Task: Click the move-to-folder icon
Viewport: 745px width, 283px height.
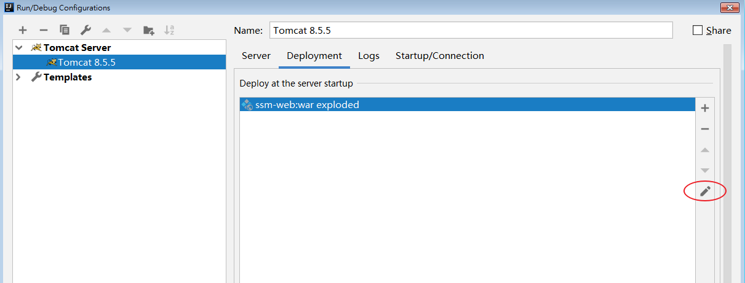Action: point(148,30)
